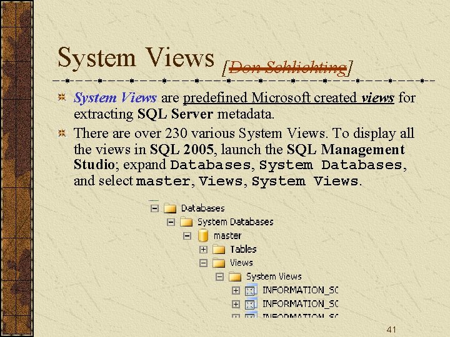Select the System Databases tree label
This screenshot has width=450, height=337.
click(236, 222)
